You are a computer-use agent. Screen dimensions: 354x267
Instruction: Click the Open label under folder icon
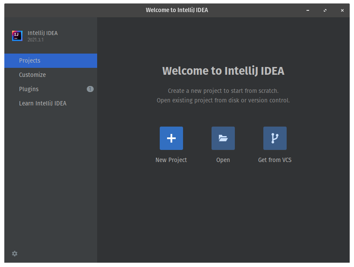click(223, 160)
